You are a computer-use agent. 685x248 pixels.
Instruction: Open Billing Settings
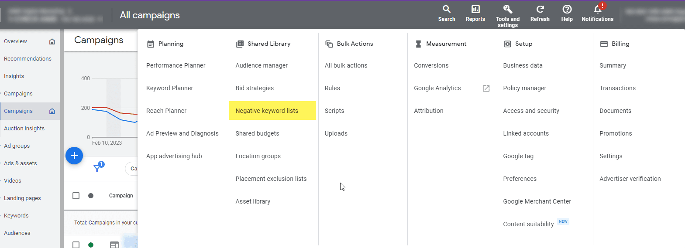click(611, 156)
